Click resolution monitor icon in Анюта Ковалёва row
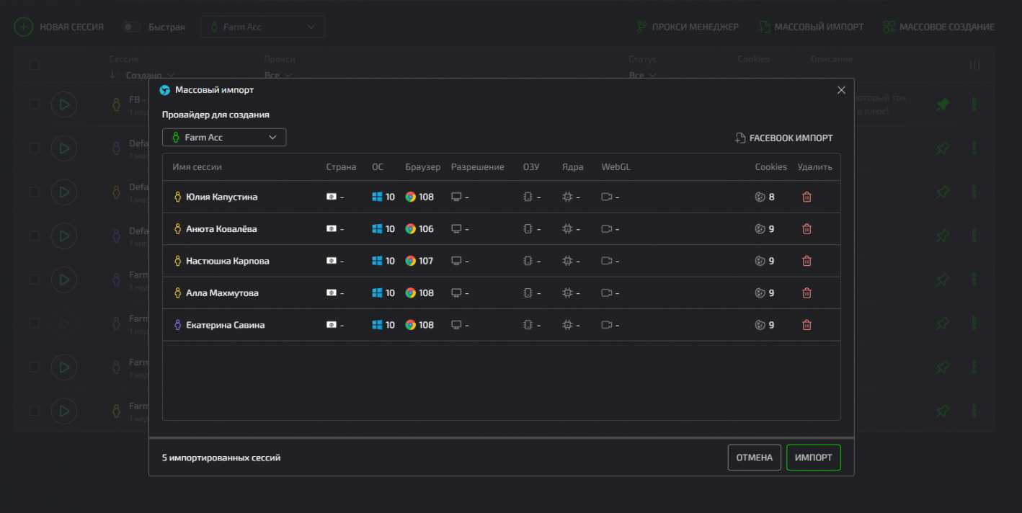 click(456, 229)
